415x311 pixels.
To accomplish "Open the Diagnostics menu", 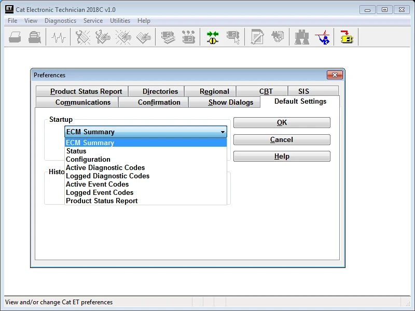I will 60,21.
